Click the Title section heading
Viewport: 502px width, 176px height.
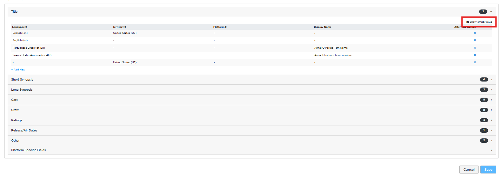point(15,12)
